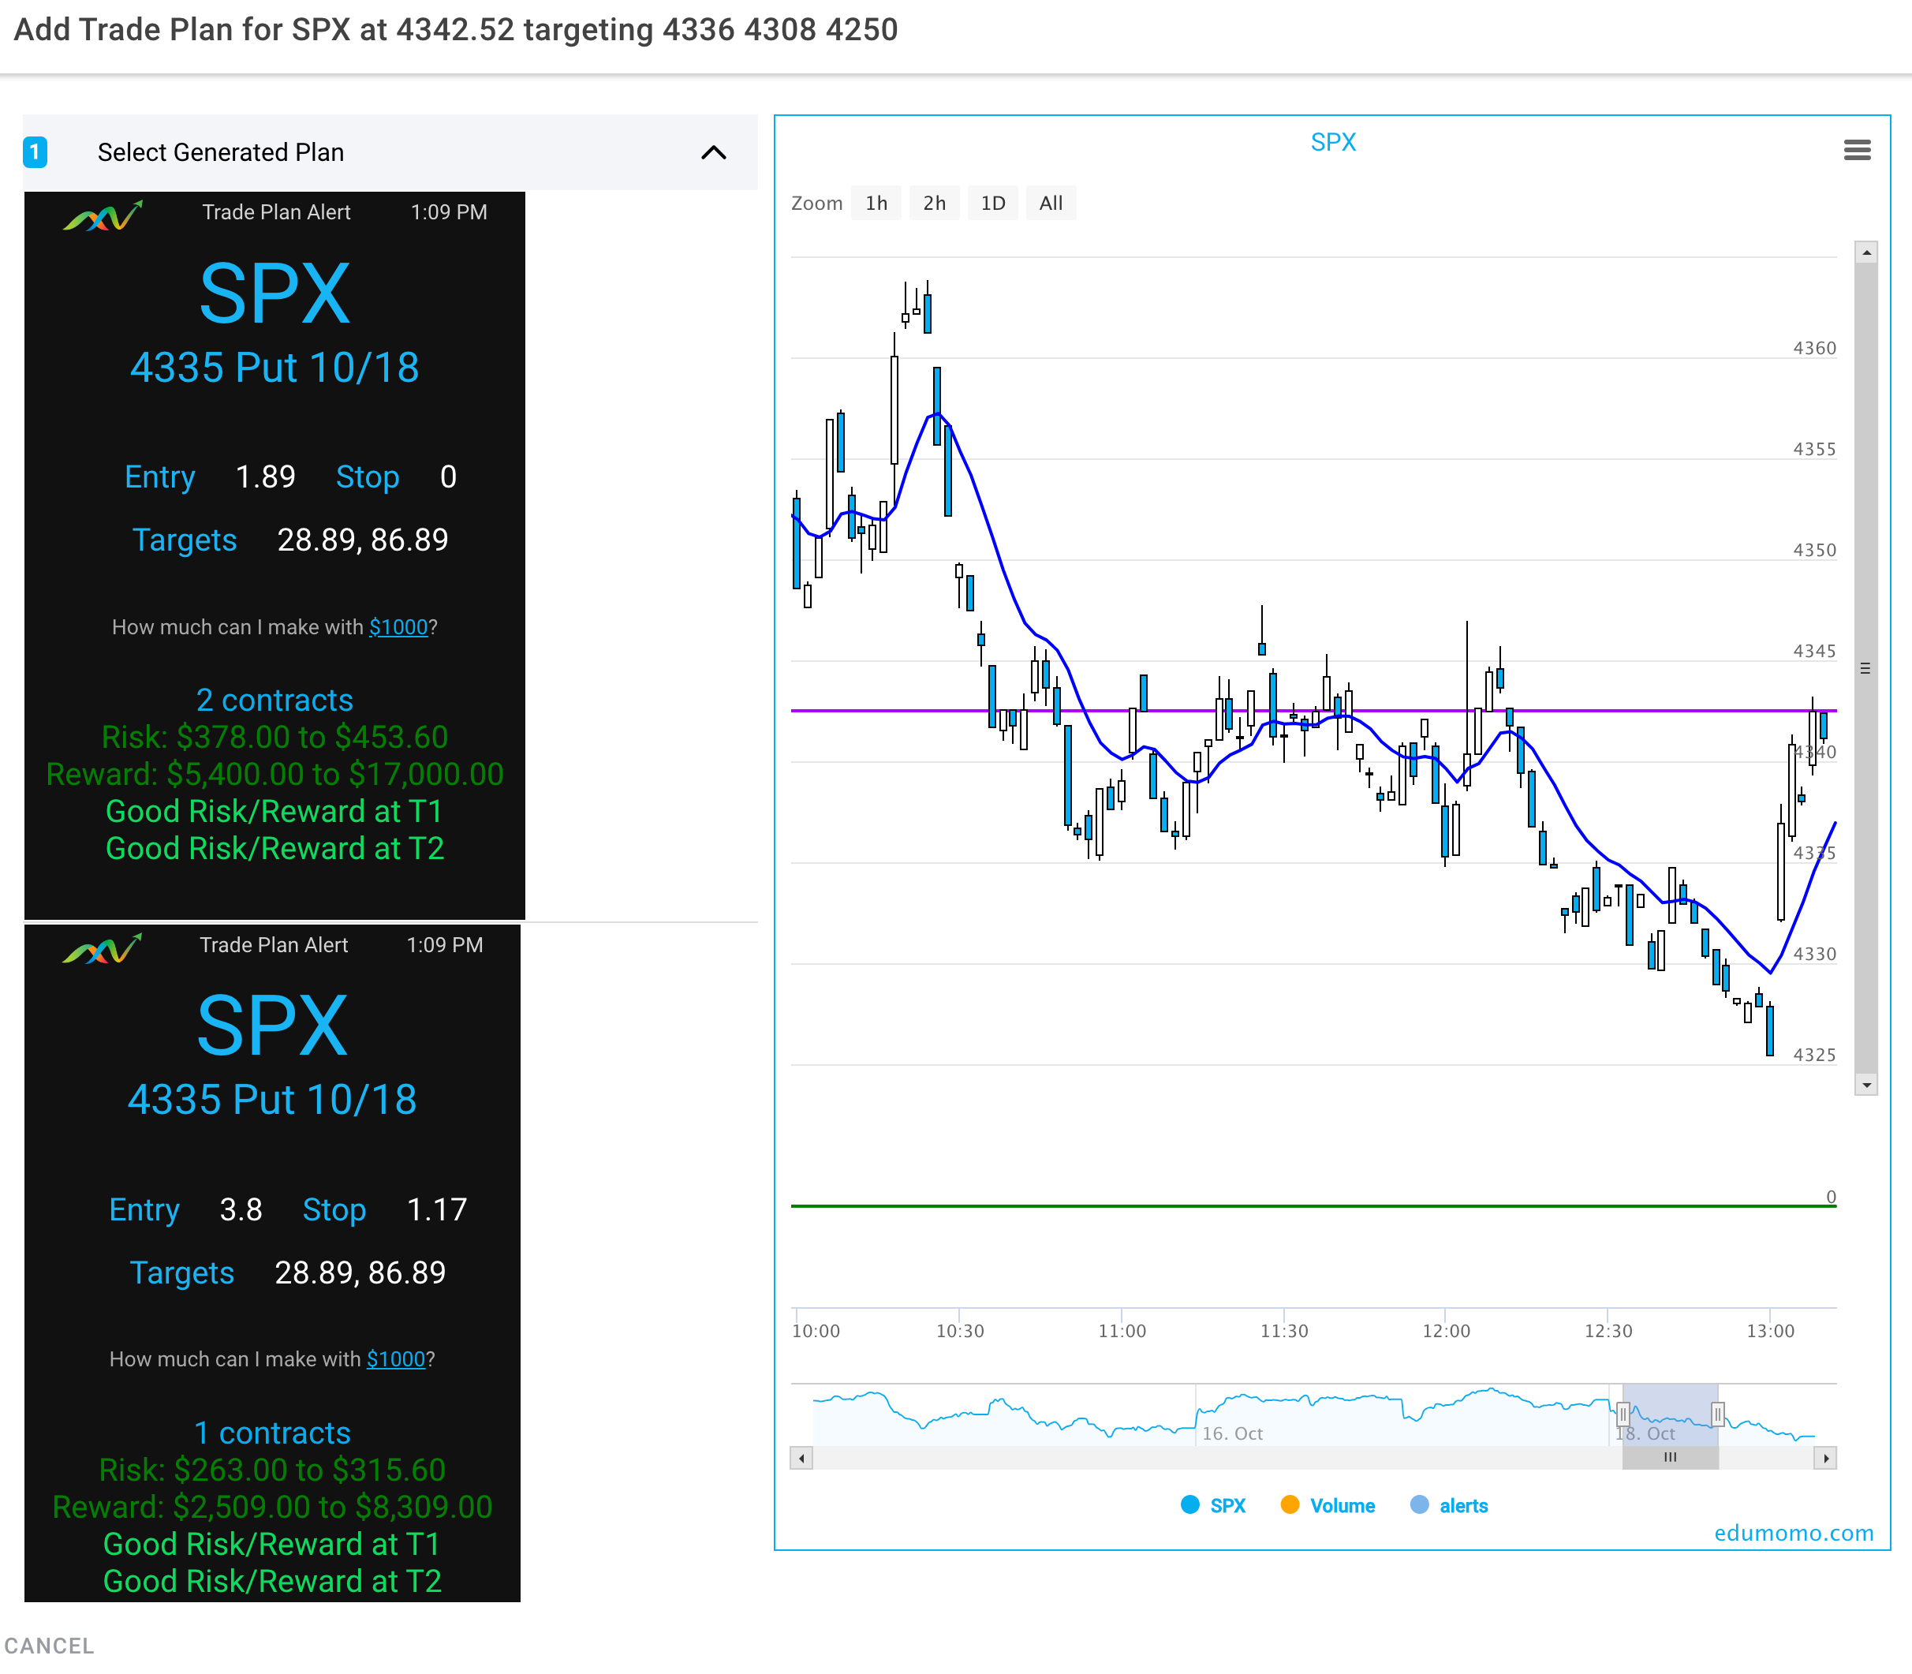The width and height of the screenshot is (1912, 1674).
Task: Click $1000 link in first plan
Action: pos(398,627)
